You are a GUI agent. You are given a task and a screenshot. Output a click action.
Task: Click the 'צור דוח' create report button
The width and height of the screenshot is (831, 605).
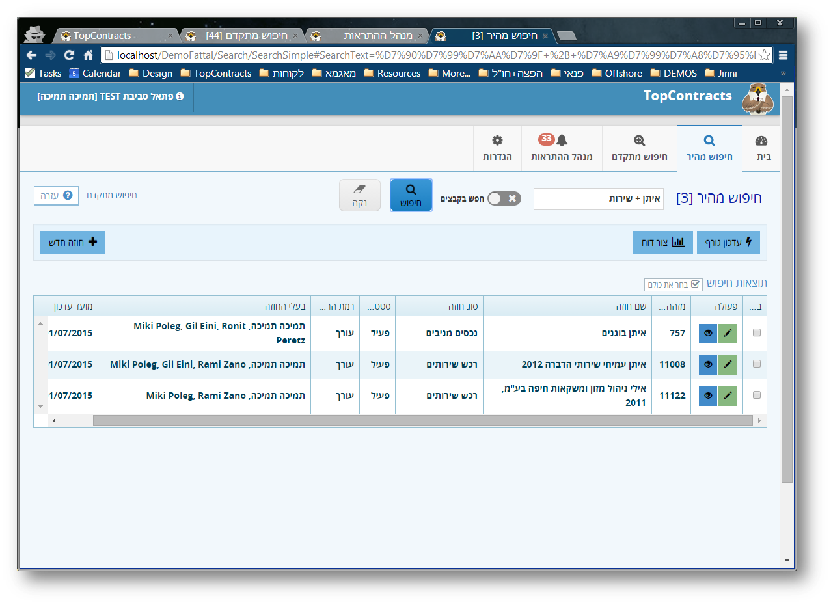663,242
